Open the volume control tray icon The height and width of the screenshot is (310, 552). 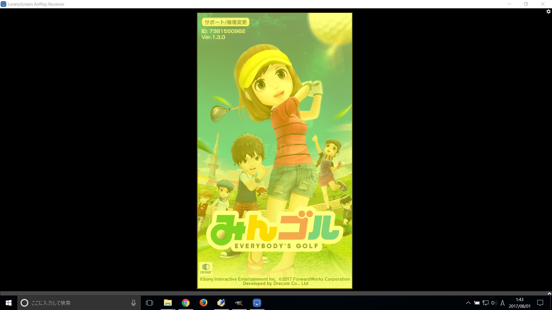click(494, 303)
